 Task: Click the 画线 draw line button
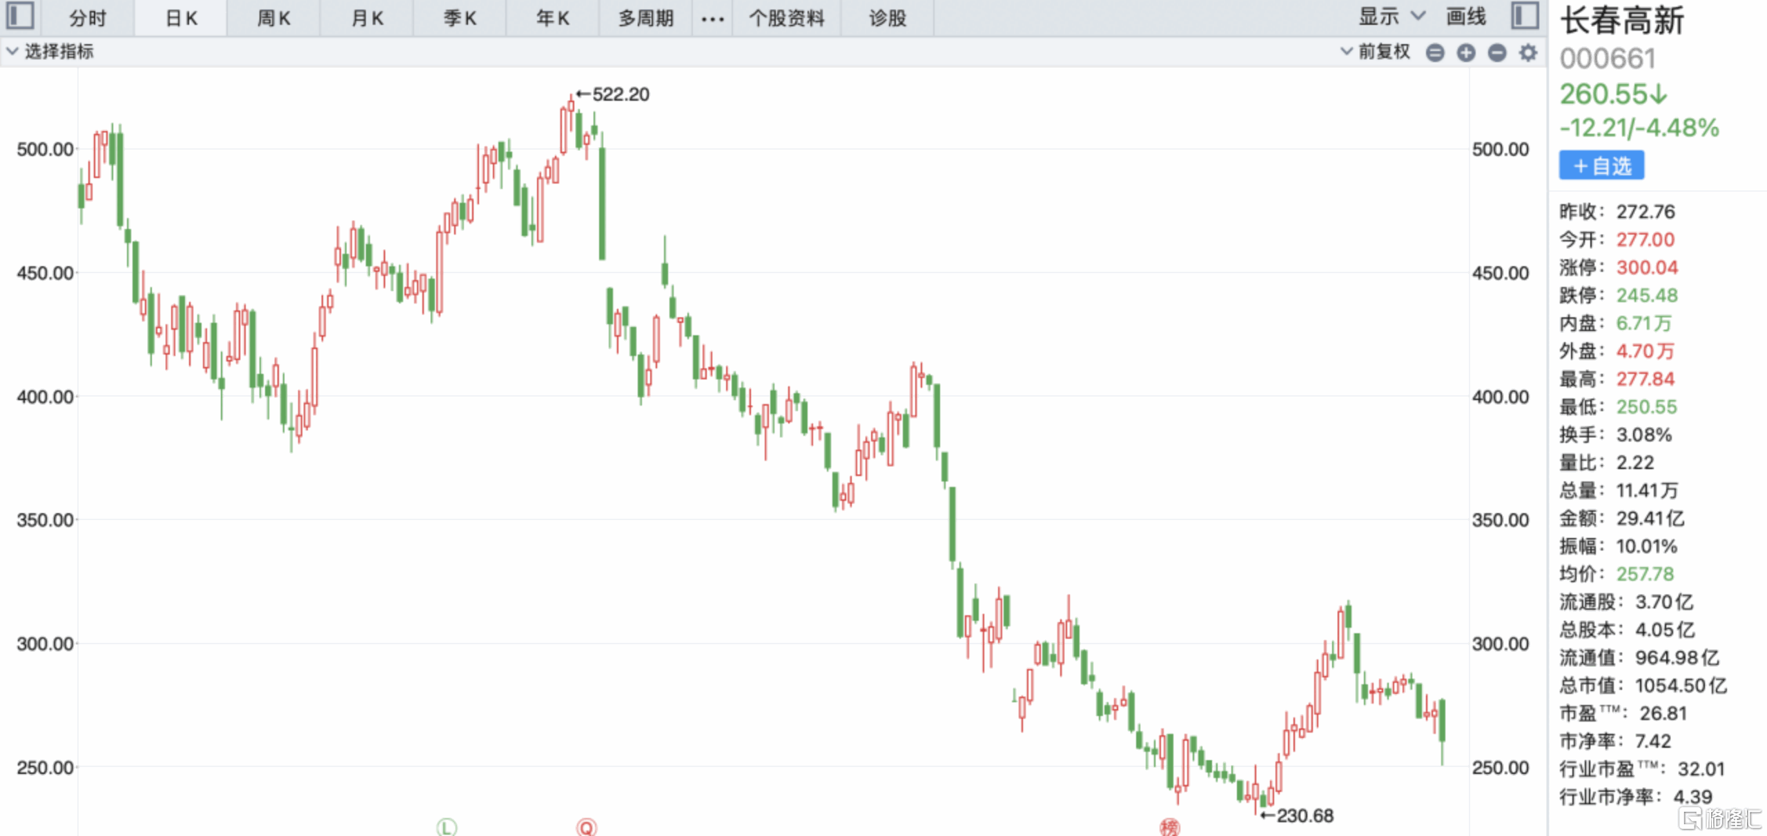point(1465,17)
